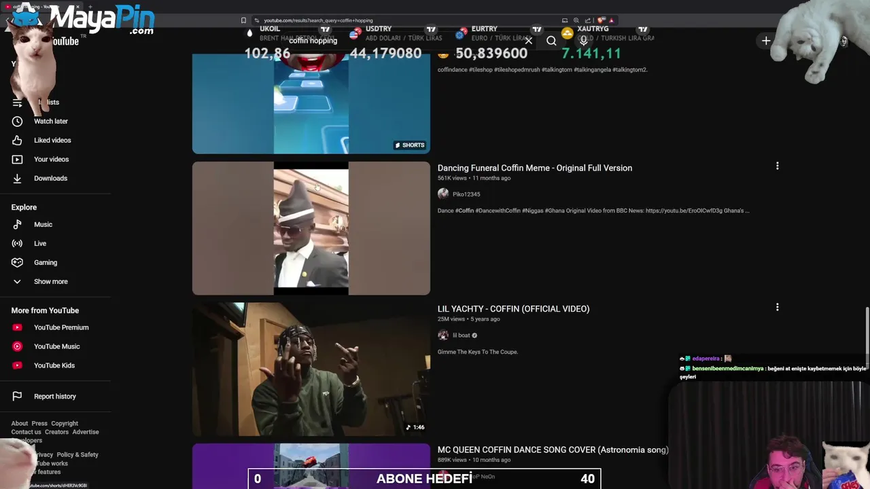Click the About footer link
The image size is (870, 489).
pyautogui.click(x=20, y=423)
